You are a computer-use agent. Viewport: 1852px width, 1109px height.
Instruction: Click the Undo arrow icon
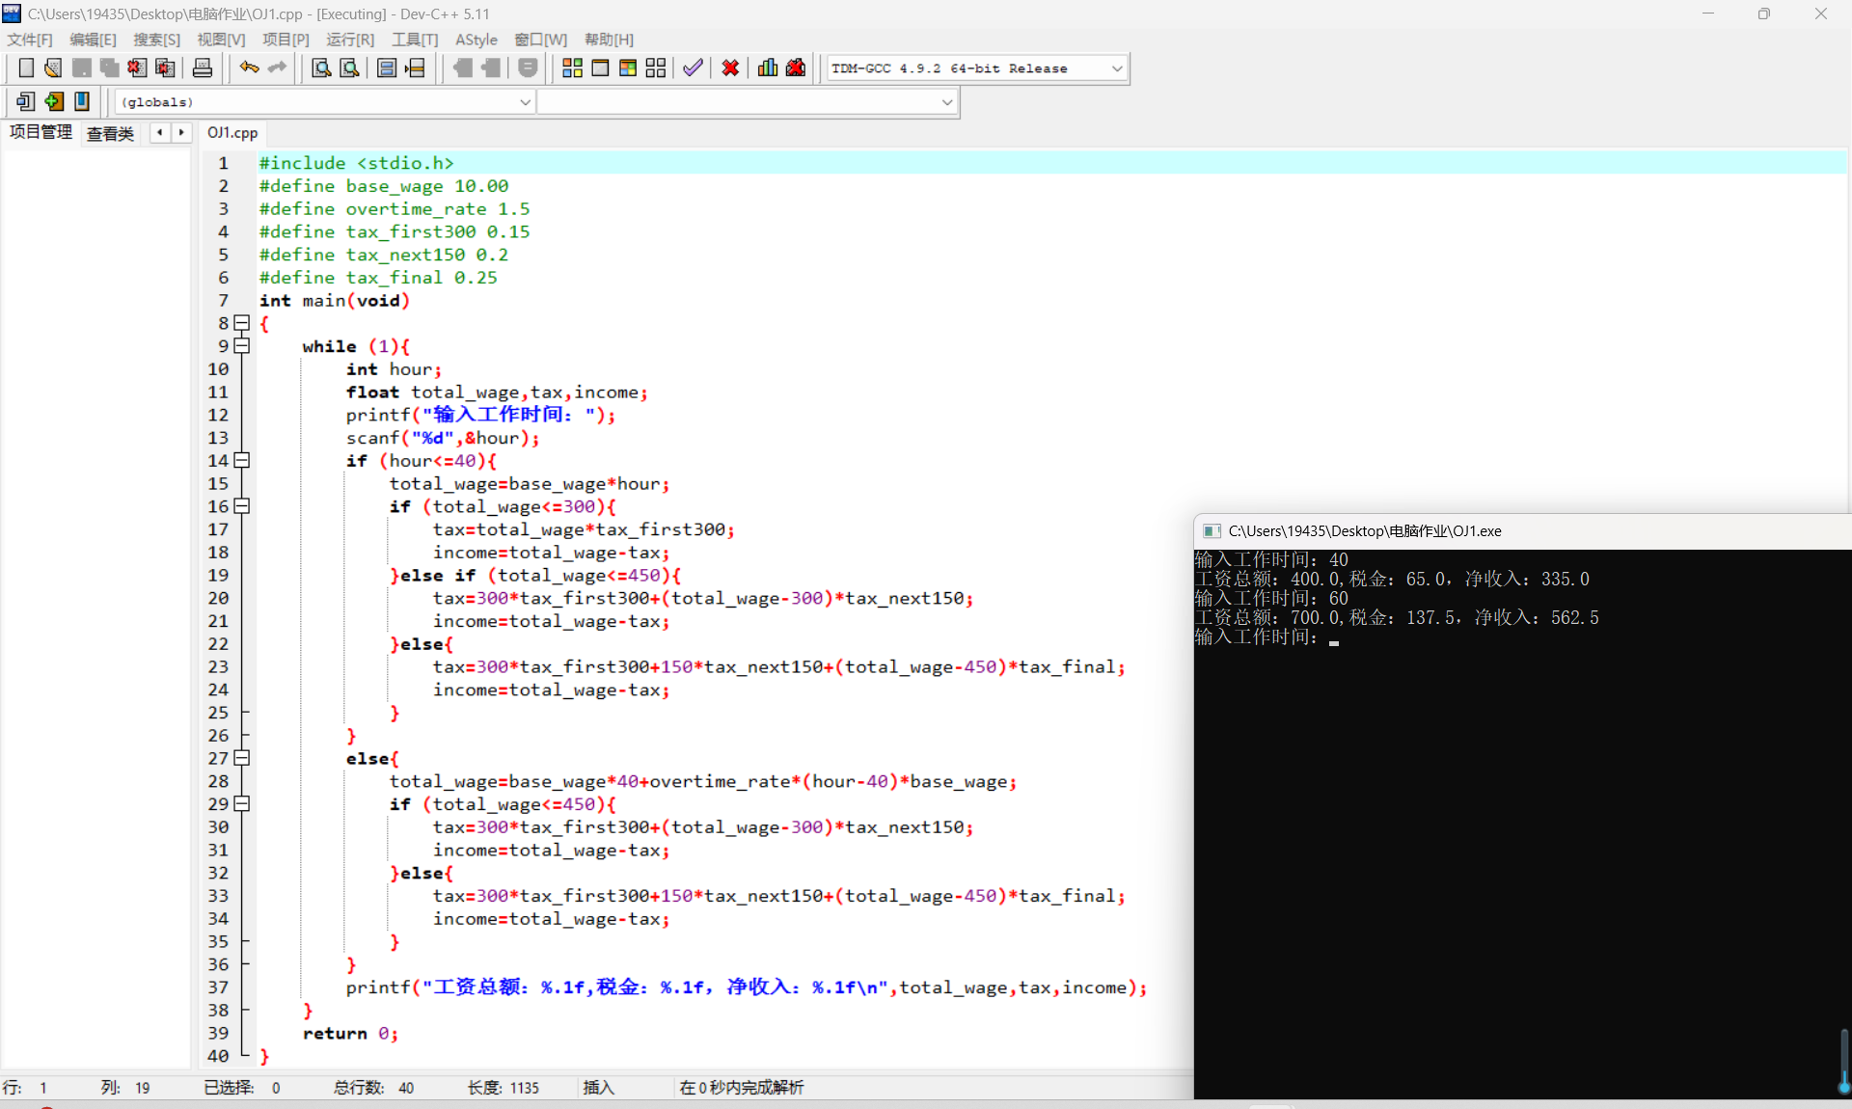click(x=249, y=68)
